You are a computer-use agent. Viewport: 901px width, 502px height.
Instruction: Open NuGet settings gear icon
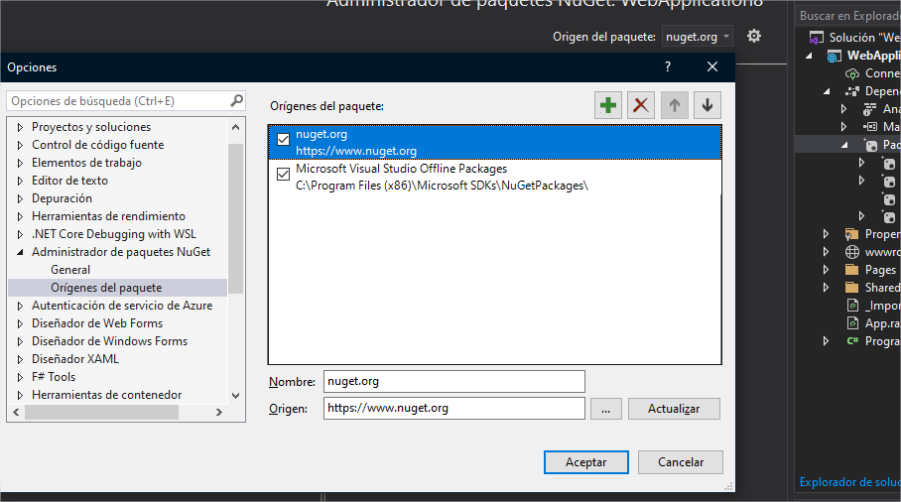click(x=754, y=37)
